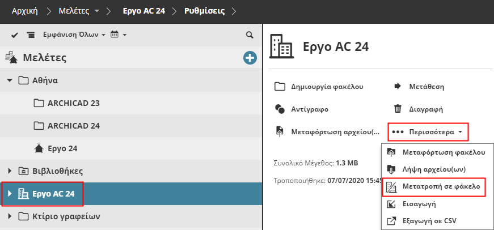Open the calendar filter dropdown

tap(118, 35)
